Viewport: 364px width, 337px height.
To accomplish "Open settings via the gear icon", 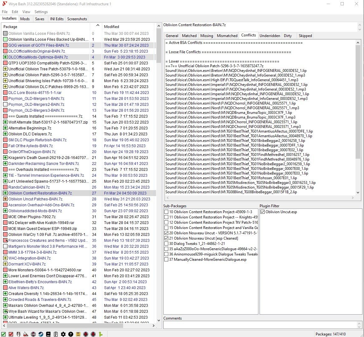I will (x=63, y=334).
